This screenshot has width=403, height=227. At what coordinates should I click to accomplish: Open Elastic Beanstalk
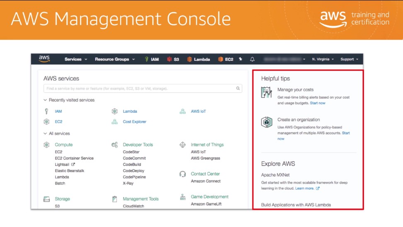pyautogui.click(x=69, y=171)
